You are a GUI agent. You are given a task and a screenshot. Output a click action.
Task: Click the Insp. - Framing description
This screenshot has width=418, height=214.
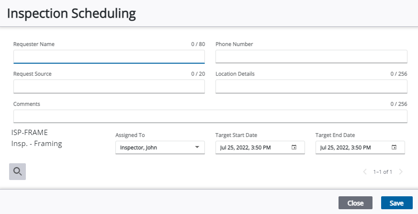36,144
